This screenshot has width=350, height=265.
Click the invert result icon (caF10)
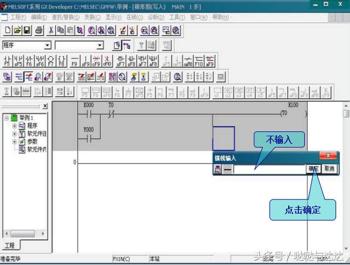188,61
